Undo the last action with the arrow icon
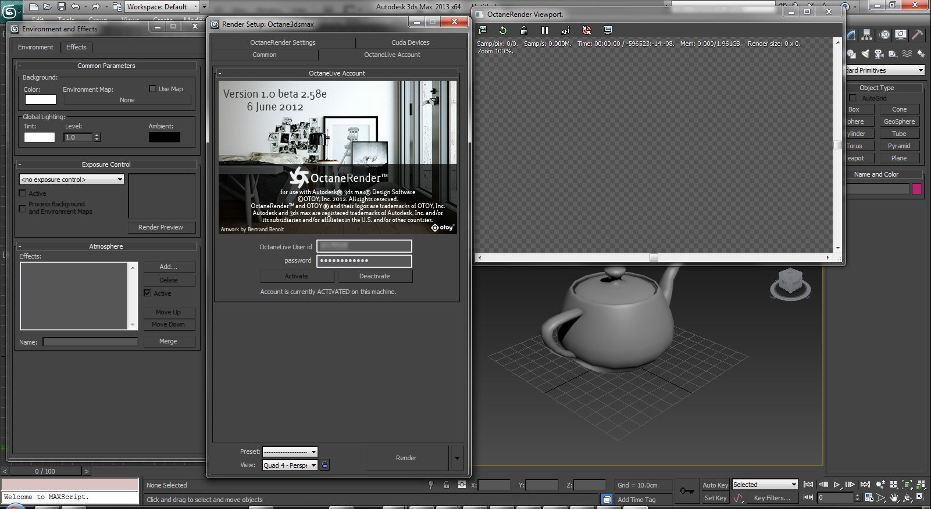The image size is (931, 509). tap(76, 7)
